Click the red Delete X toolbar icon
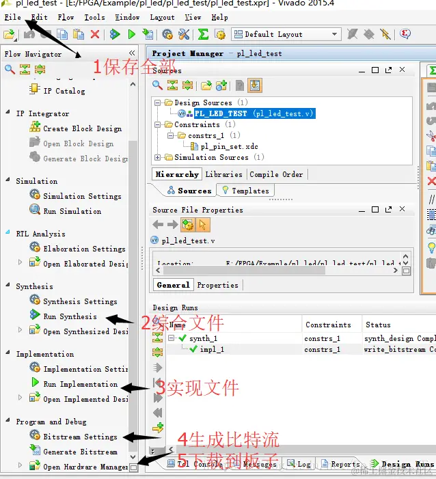 (95, 34)
